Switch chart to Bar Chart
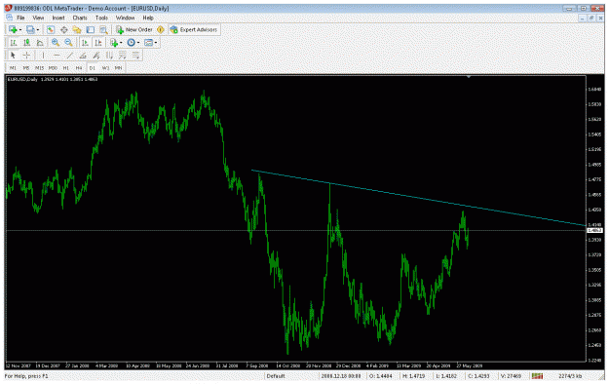The height and width of the screenshot is (384, 609). (x=14, y=42)
